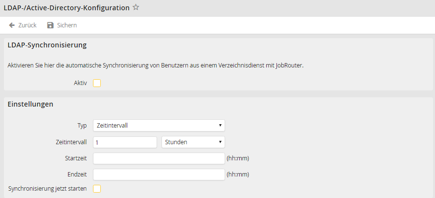The height and width of the screenshot is (198, 435).
Task: Enable the Aktiv checkbox
Action: (97, 83)
